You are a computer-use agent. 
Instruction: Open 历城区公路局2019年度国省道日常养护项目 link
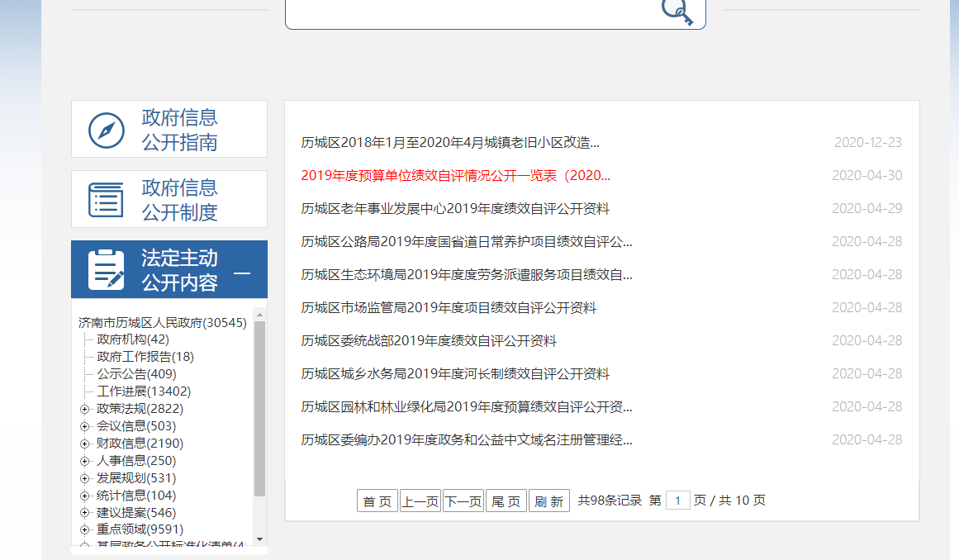pyautogui.click(x=467, y=241)
